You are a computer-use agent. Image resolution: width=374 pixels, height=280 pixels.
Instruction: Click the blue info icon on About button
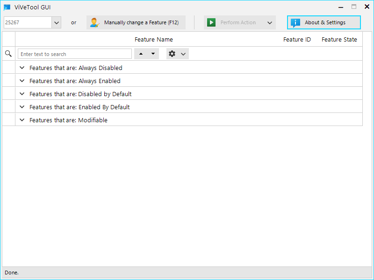[295, 22]
